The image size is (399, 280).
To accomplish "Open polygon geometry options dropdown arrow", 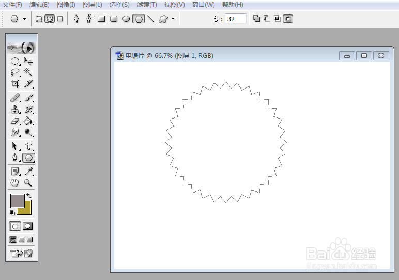I will coord(173,19).
